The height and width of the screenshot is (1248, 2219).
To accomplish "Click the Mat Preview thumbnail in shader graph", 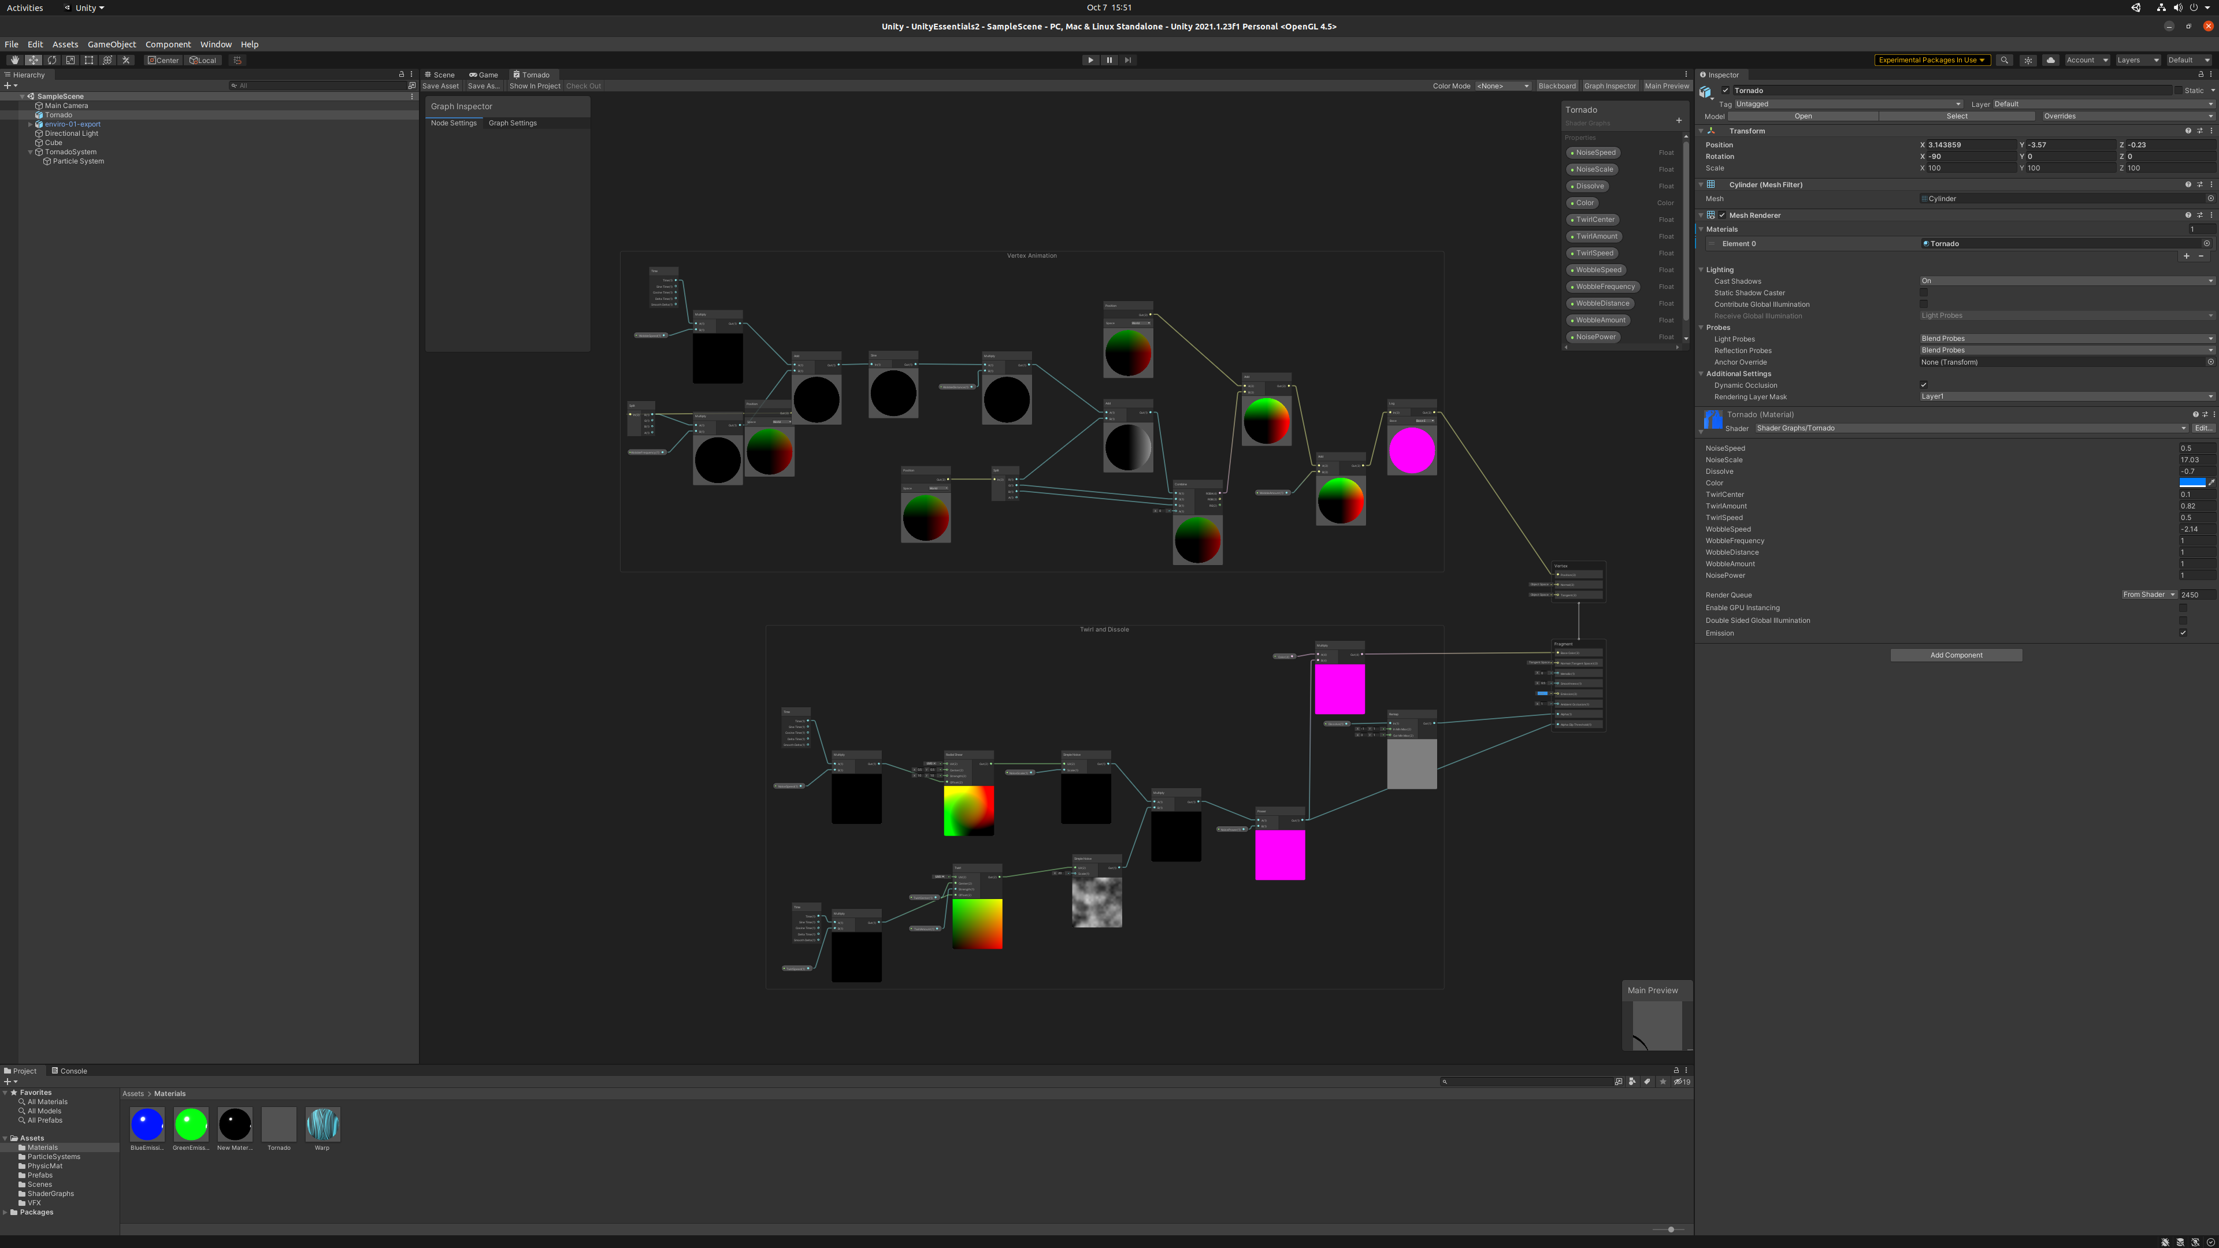I will (1654, 1024).
